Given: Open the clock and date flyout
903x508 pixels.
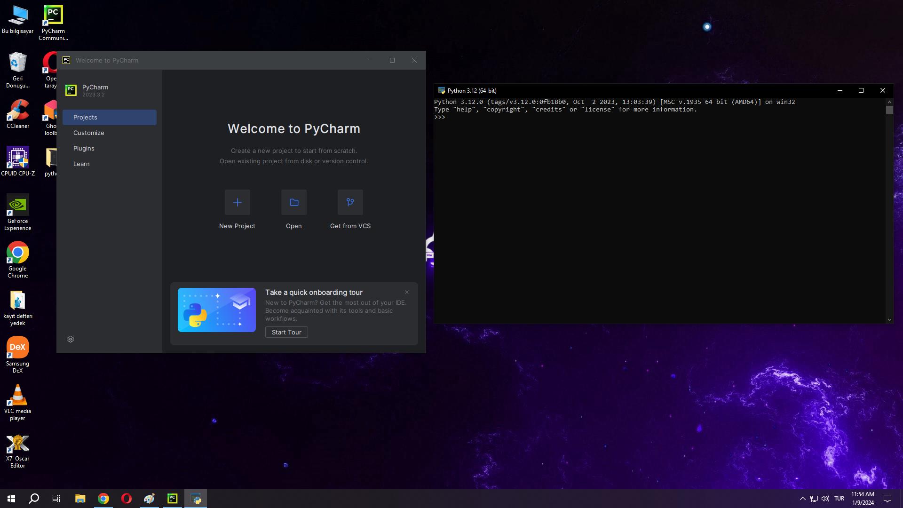Looking at the screenshot, I should 863,499.
